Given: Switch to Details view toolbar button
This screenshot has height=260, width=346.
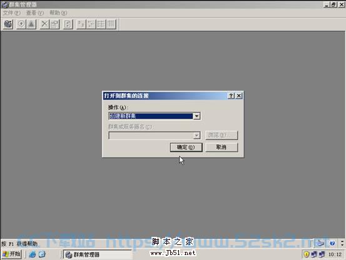Looking at the screenshot, I should tap(111, 24).
